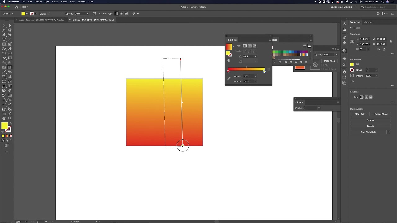Select Linear gradient type in Gradient panel

245,46
